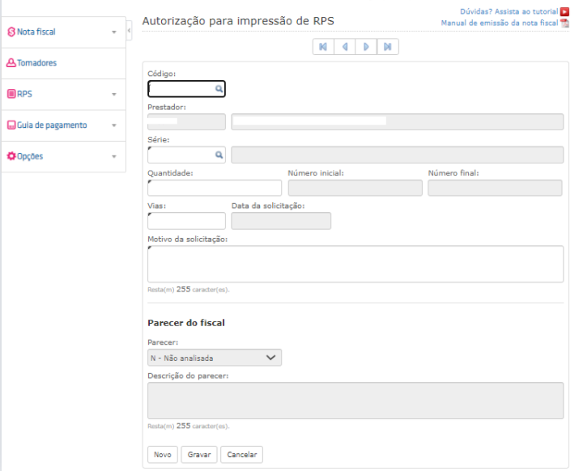Open the Parecer dropdown
579x471 pixels.
pos(215,358)
